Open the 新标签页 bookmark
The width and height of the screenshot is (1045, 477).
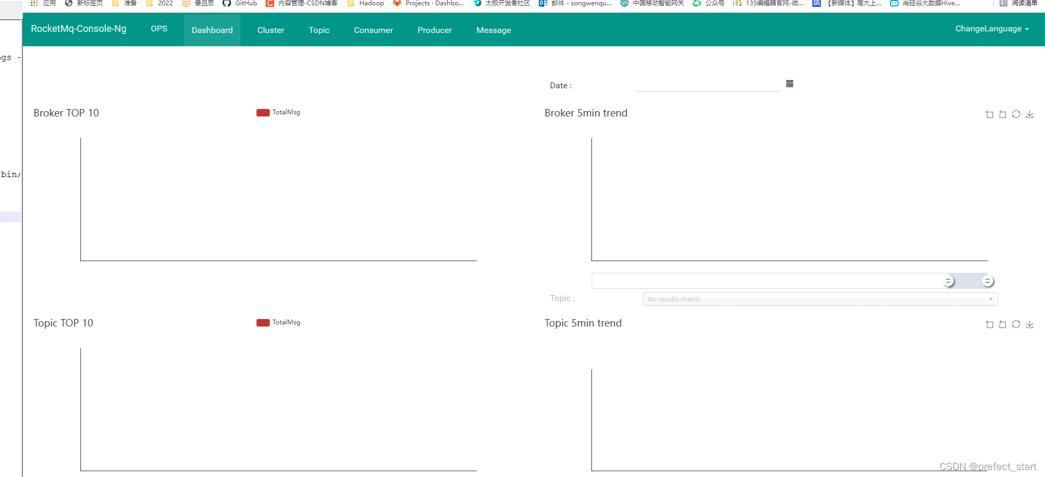click(84, 3)
